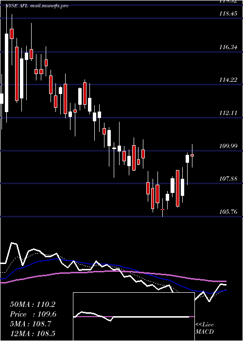The height and width of the screenshot is (341, 243).
Task: Click the 109.99 price level label
Action: pos(228,146)
